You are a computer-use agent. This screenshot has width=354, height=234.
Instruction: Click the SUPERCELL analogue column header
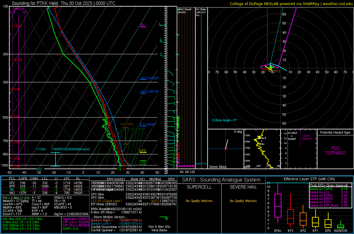click(x=199, y=187)
